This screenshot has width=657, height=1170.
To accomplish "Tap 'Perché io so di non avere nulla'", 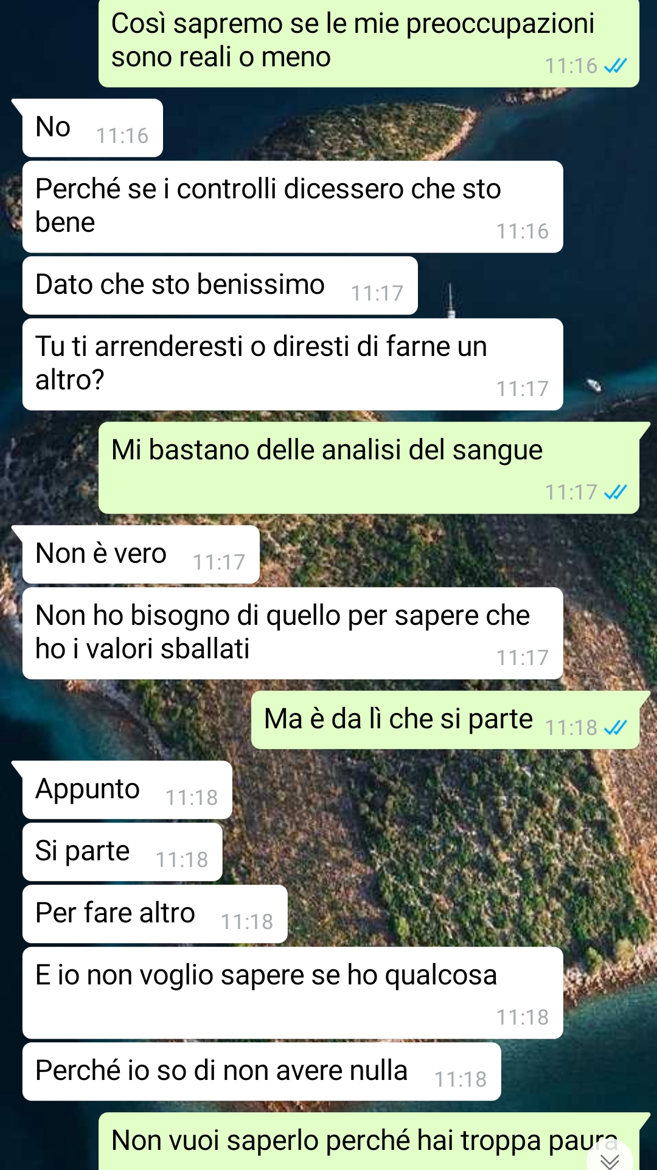I will [x=262, y=1071].
